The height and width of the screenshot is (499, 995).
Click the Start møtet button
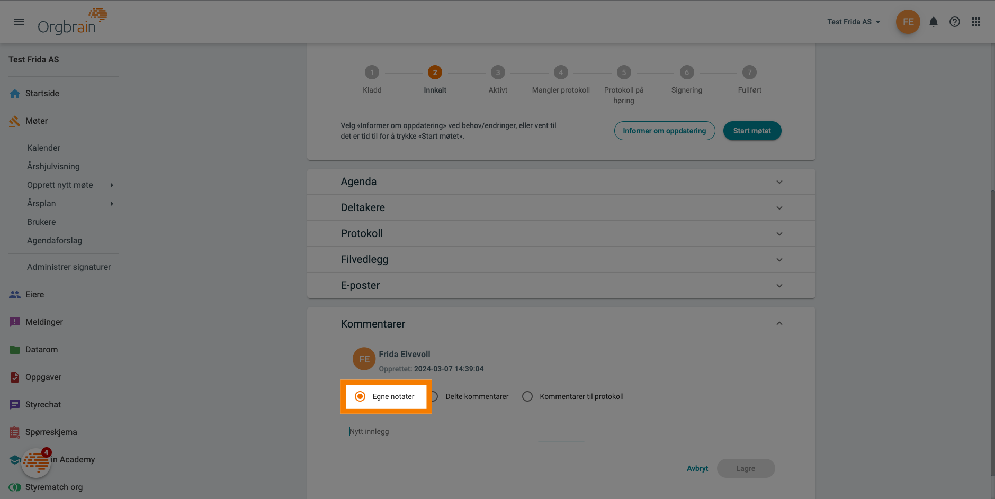click(x=752, y=131)
